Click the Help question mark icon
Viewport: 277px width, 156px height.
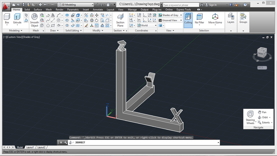coord(245,5)
